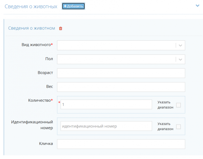Focus the Кличка input field
The image size is (203, 159).
121,144
